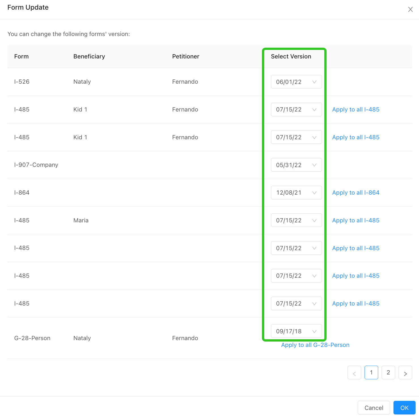The height and width of the screenshot is (417, 419).
Task: Click Apply to all I-864 link
Action: pyautogui.click(x=355, y=193)
